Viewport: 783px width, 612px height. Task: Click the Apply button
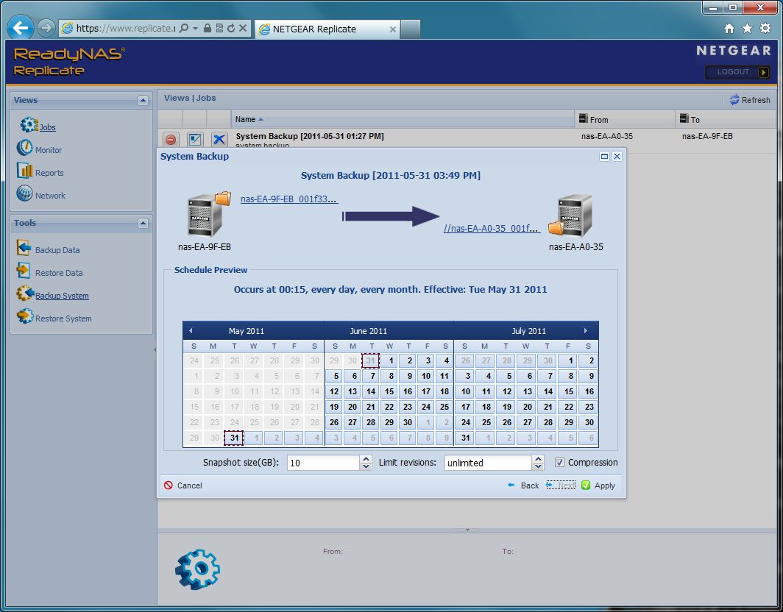[598, 485]
